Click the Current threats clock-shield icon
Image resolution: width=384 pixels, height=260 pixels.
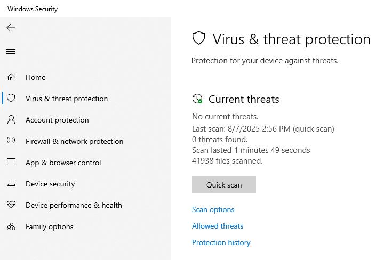tap(197, 99)
